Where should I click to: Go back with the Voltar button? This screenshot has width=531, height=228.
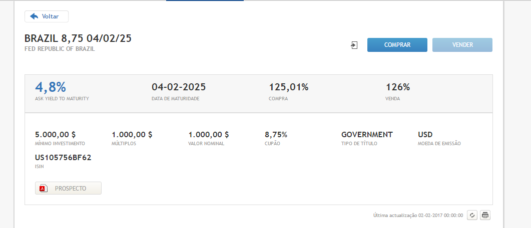point(47,16)
